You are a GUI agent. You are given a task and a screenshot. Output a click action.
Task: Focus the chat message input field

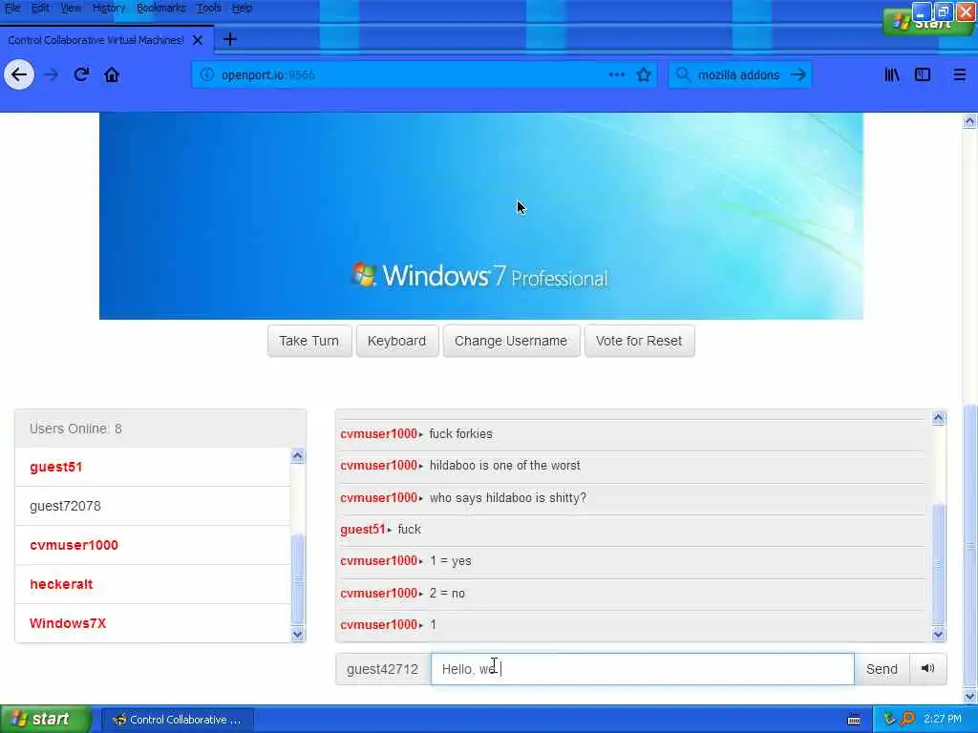pos(643,669)
